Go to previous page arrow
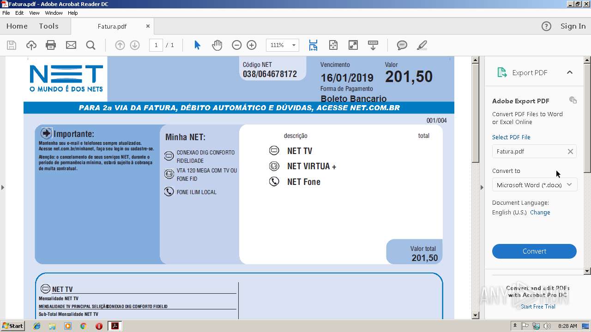Image resolution: width=591 pixels, height=332 pixels. 120,45
